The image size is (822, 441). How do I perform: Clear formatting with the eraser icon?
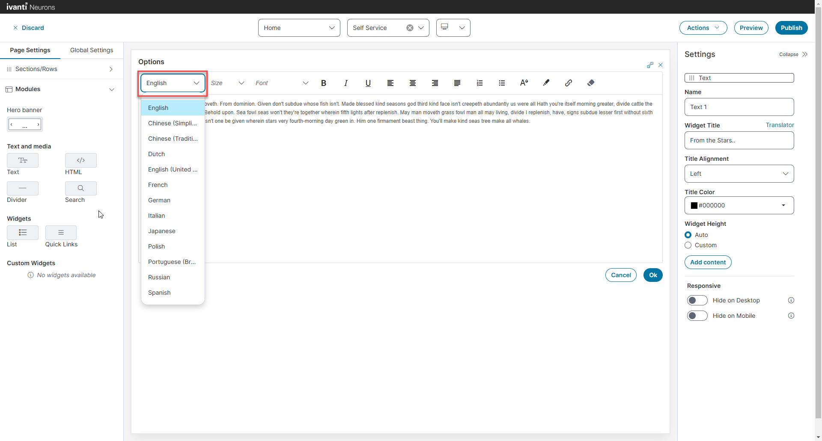pos(590,83)
